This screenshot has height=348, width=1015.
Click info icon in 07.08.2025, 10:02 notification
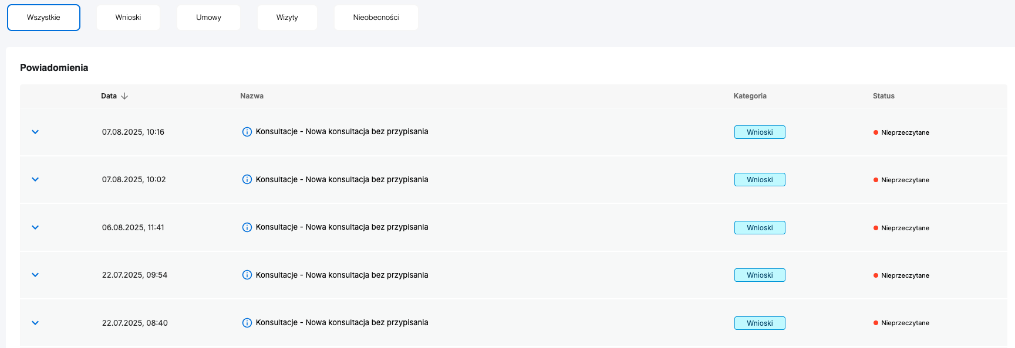pyautogui.click(x=247, y=179)
